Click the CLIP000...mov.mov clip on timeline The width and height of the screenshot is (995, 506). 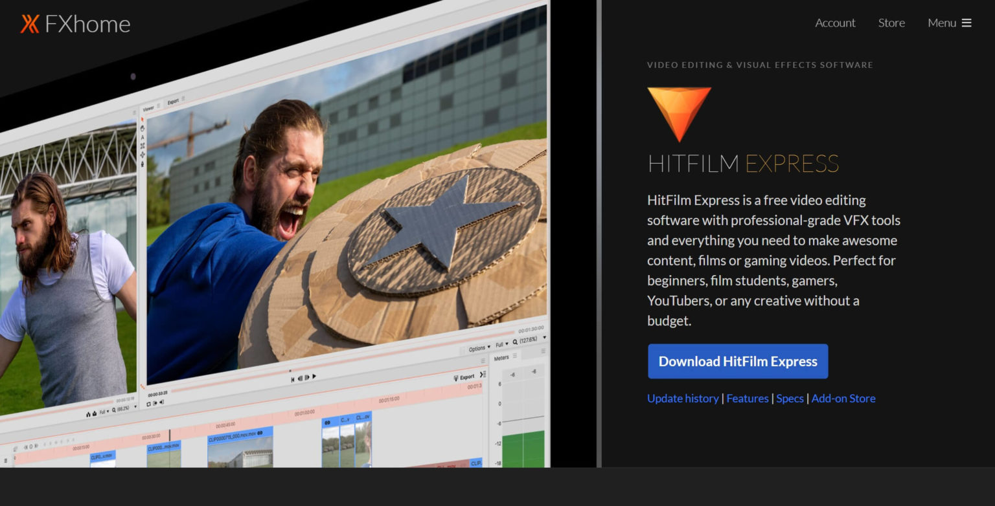point(164,454)
